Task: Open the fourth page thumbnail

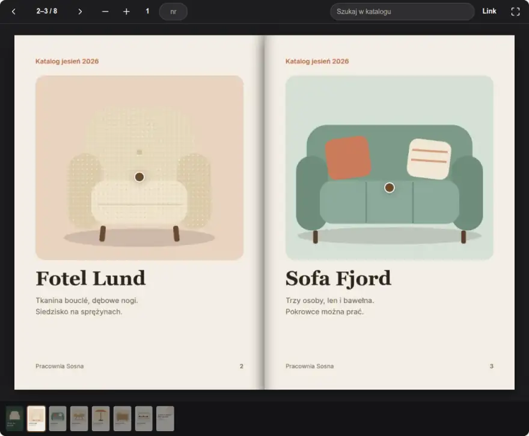Action: coord(79,419)
